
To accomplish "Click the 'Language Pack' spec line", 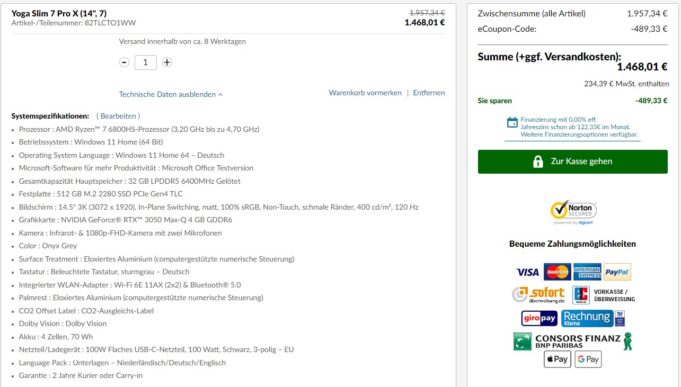I will coord(122,363).
